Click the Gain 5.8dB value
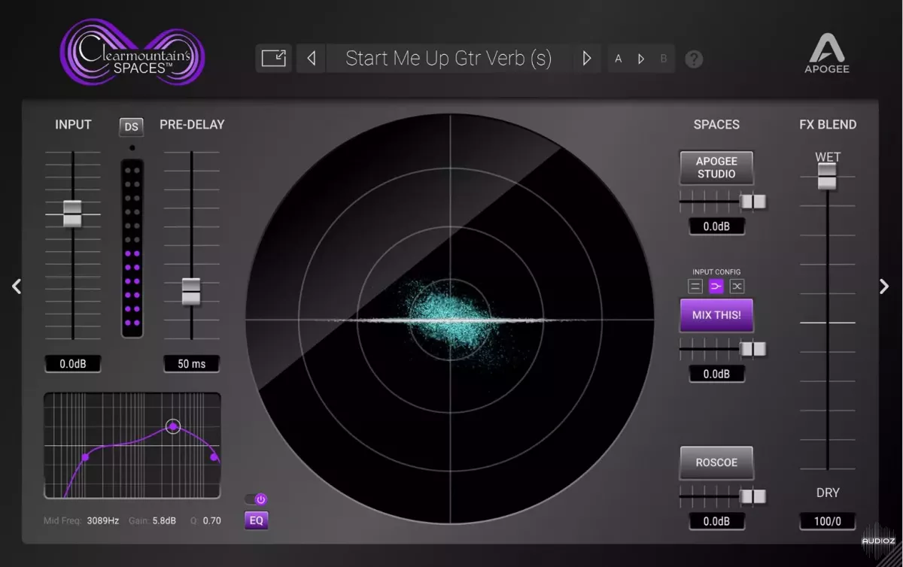This screenshot has height=567, width=903. [x=163, y=520]
